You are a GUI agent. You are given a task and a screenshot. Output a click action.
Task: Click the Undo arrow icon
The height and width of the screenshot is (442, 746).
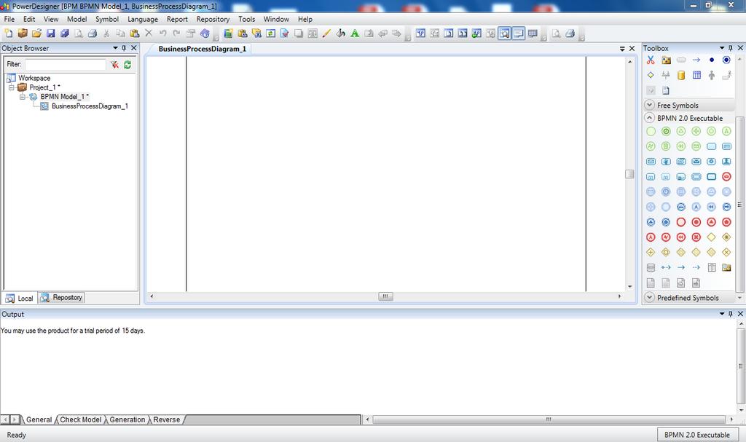162,33
